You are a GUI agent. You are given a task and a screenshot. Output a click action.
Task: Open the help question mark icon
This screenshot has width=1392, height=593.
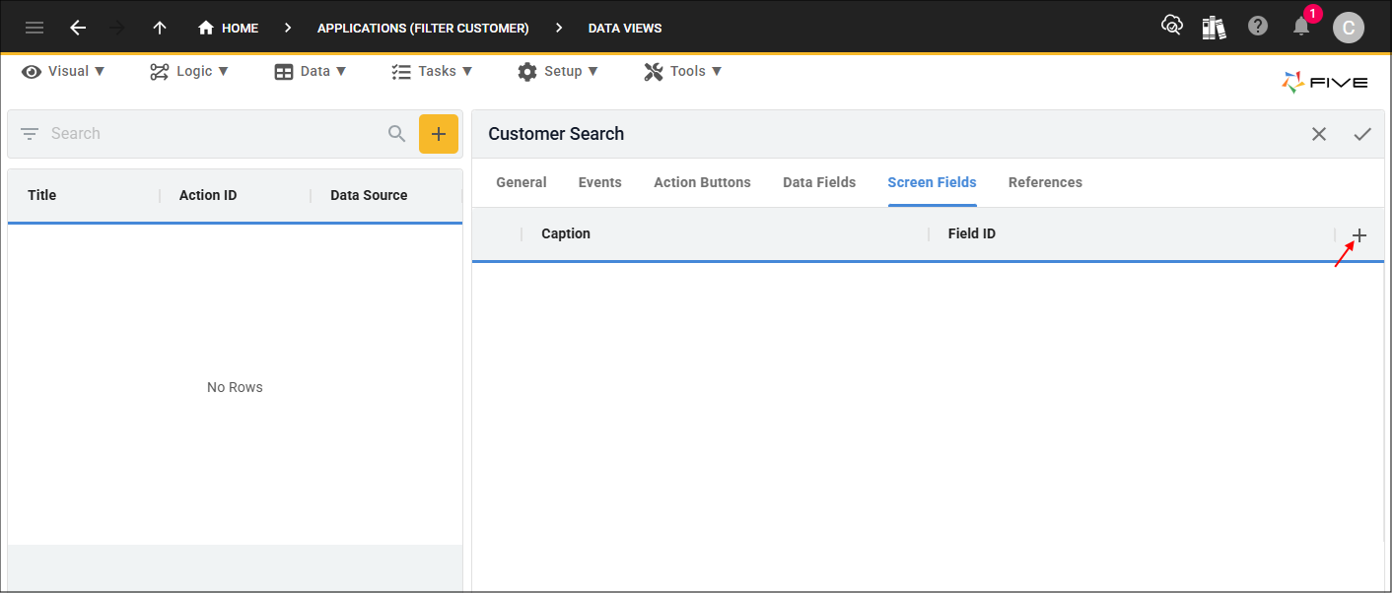[x=1258, y=27]
